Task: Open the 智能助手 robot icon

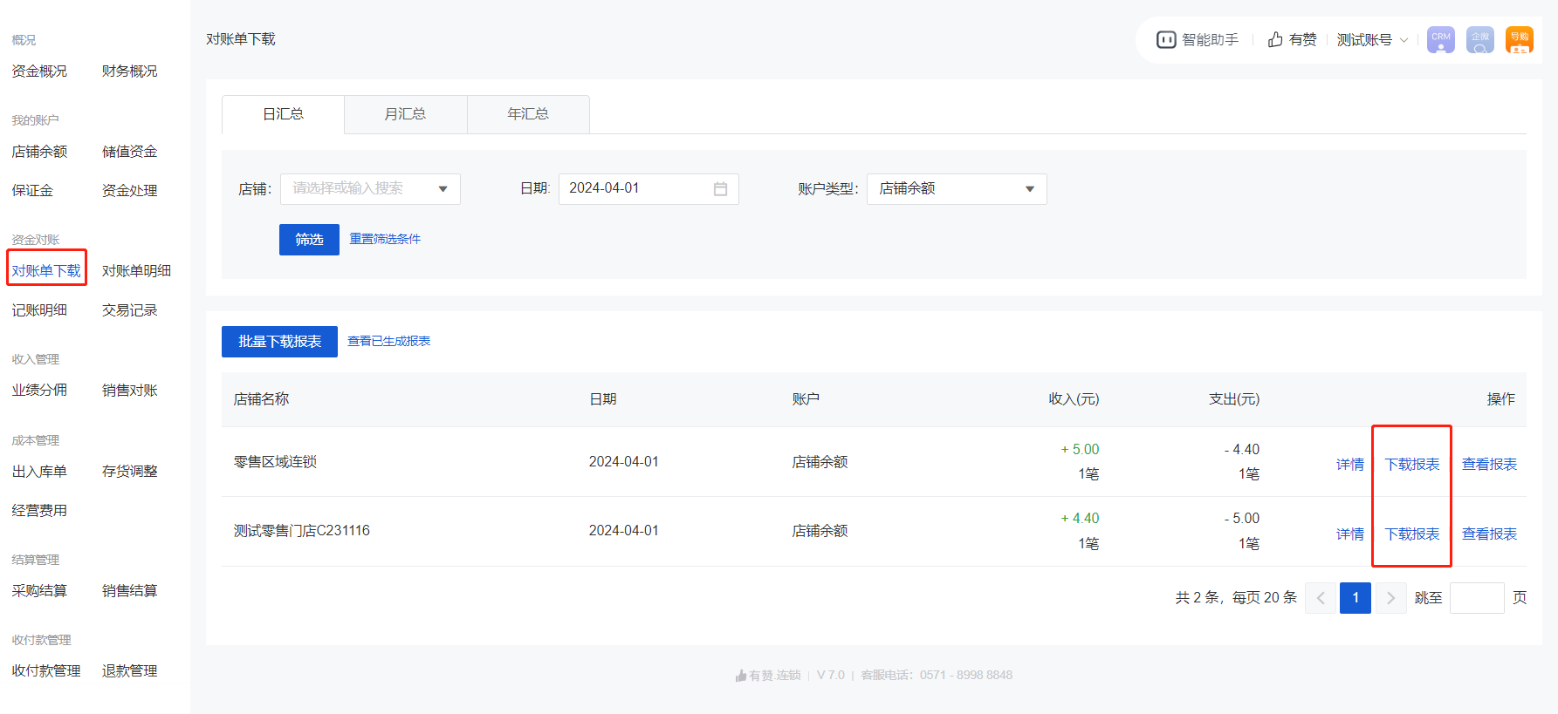Action: (x=1166, y=39)
